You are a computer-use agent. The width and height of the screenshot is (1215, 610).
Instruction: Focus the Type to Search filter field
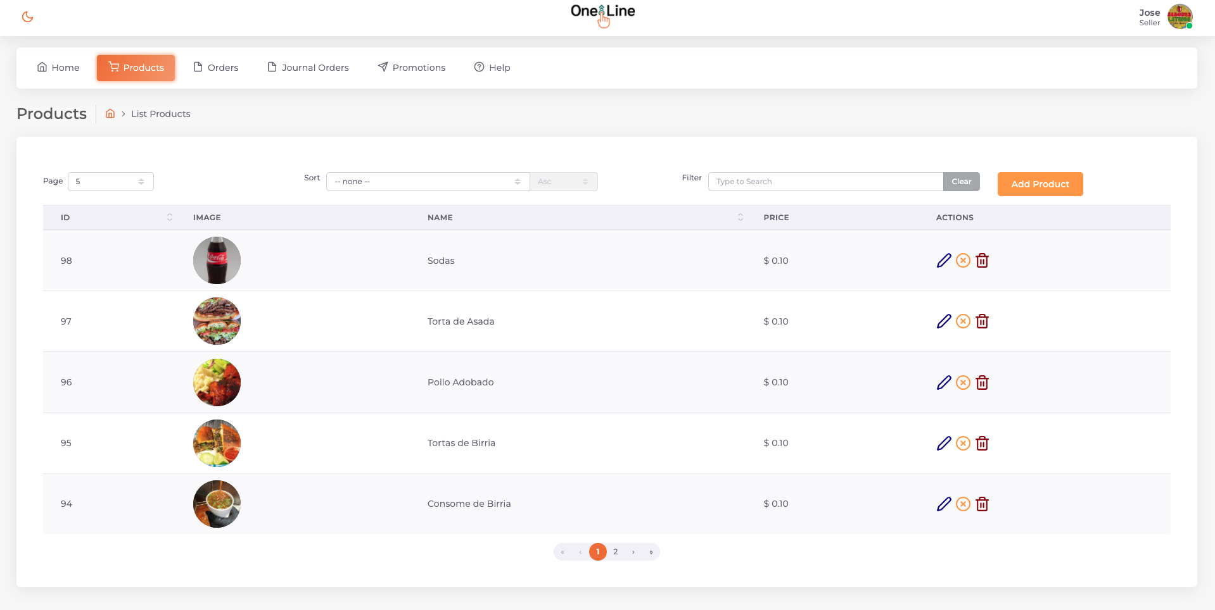click(825, 182)
